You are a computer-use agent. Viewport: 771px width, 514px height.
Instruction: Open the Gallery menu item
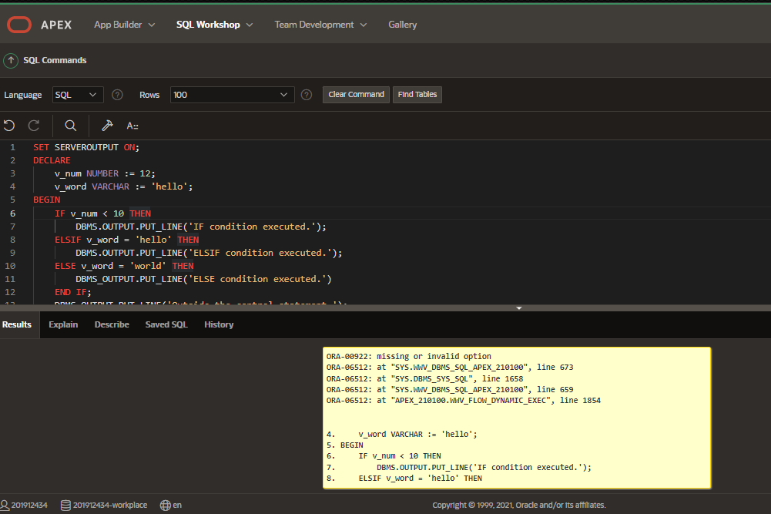[x=403, y=25]
